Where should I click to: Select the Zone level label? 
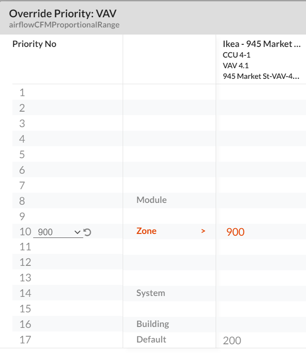point(146,231)
